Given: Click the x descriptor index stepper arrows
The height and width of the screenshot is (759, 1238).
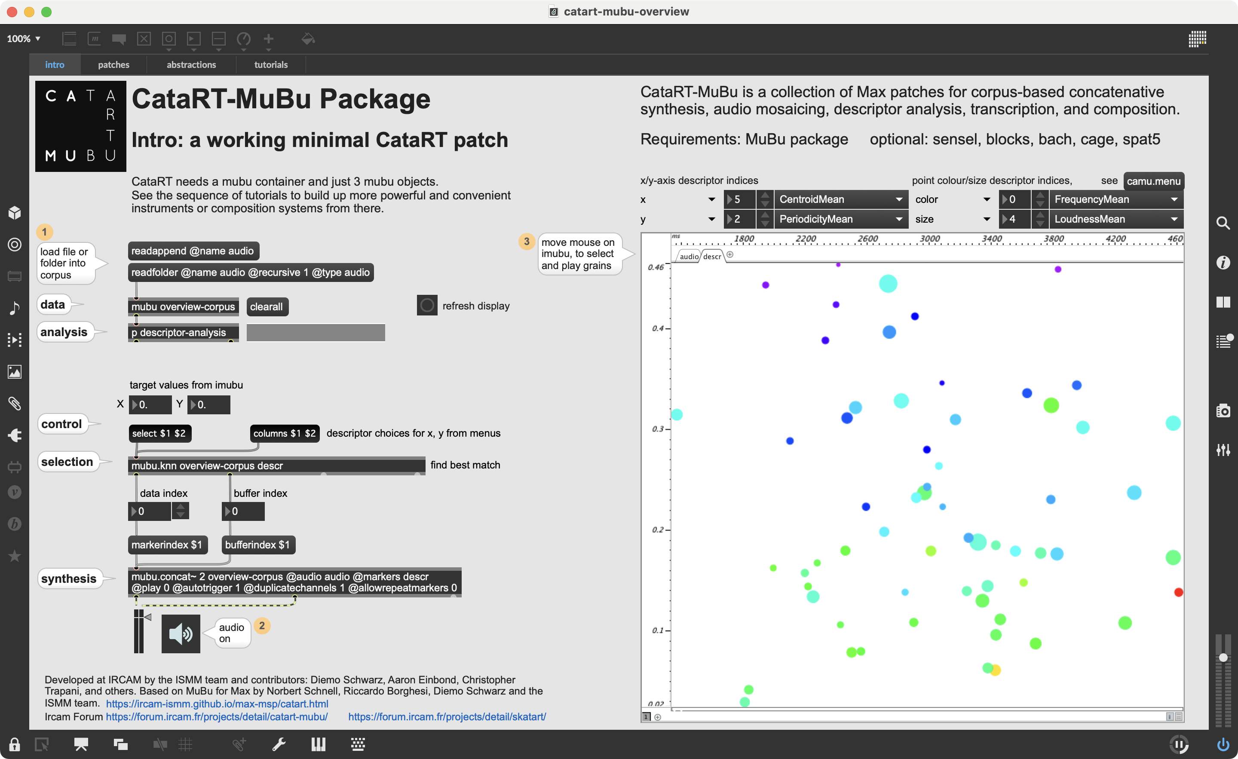Looking at the screenshot, I should coord(765,199).
